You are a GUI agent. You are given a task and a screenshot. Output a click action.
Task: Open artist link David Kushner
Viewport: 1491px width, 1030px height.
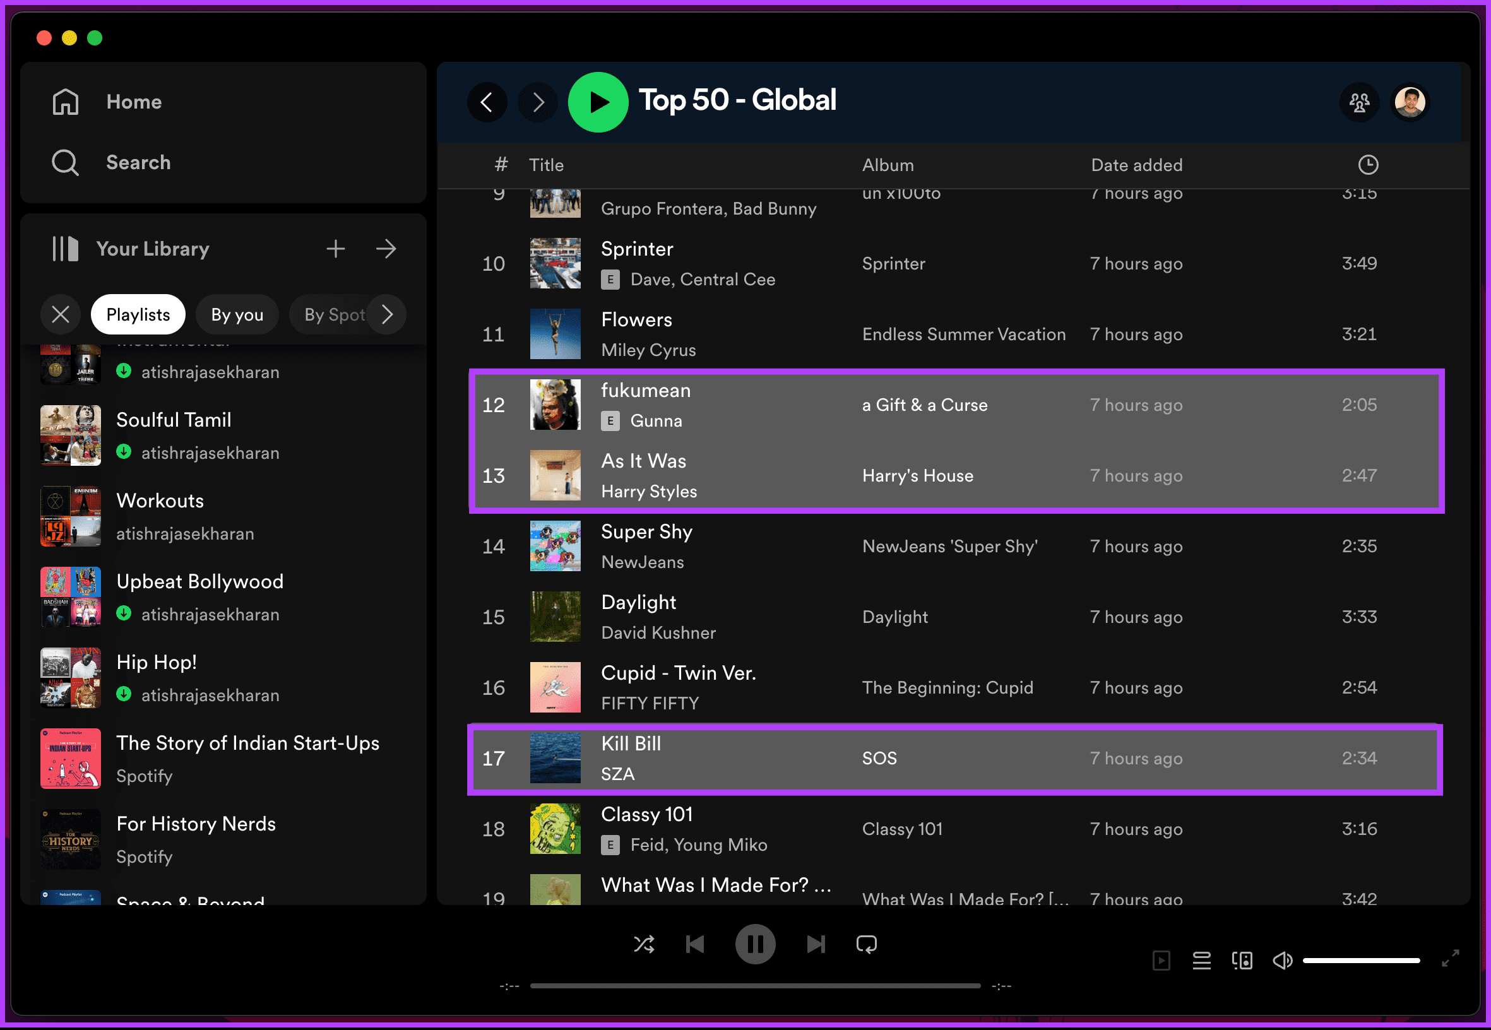658,632
